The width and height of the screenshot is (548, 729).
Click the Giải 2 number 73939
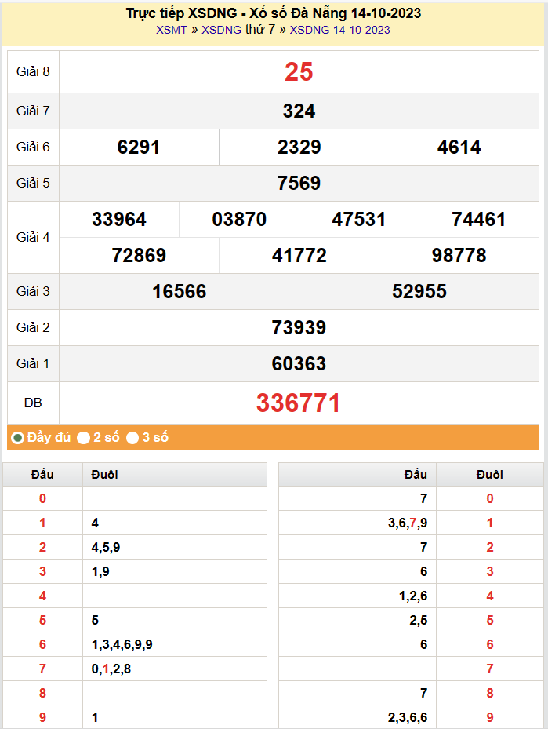(299, 328)
